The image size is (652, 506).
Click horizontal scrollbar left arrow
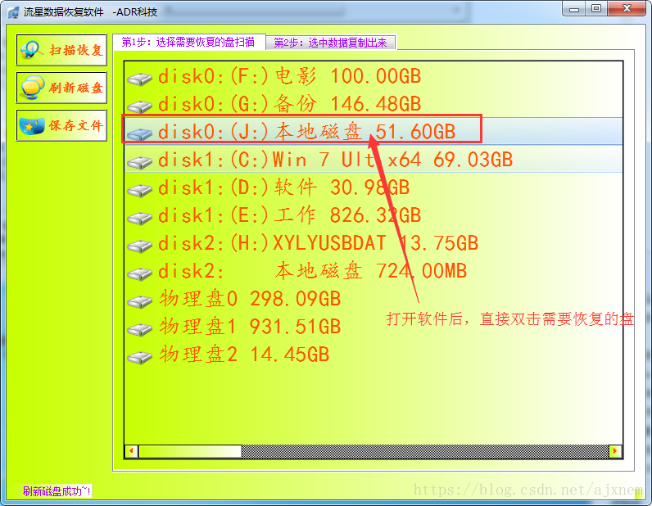[131, 451]
